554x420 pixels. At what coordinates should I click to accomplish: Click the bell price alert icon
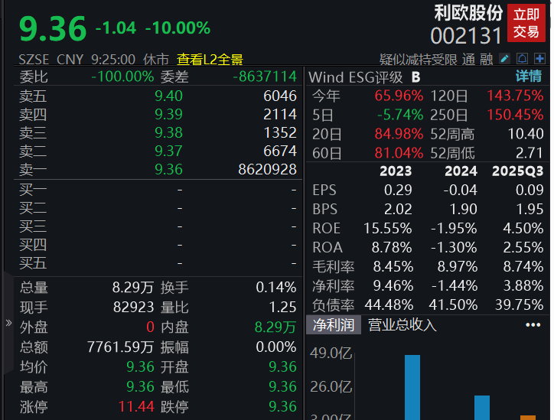(x=523, y=59)
